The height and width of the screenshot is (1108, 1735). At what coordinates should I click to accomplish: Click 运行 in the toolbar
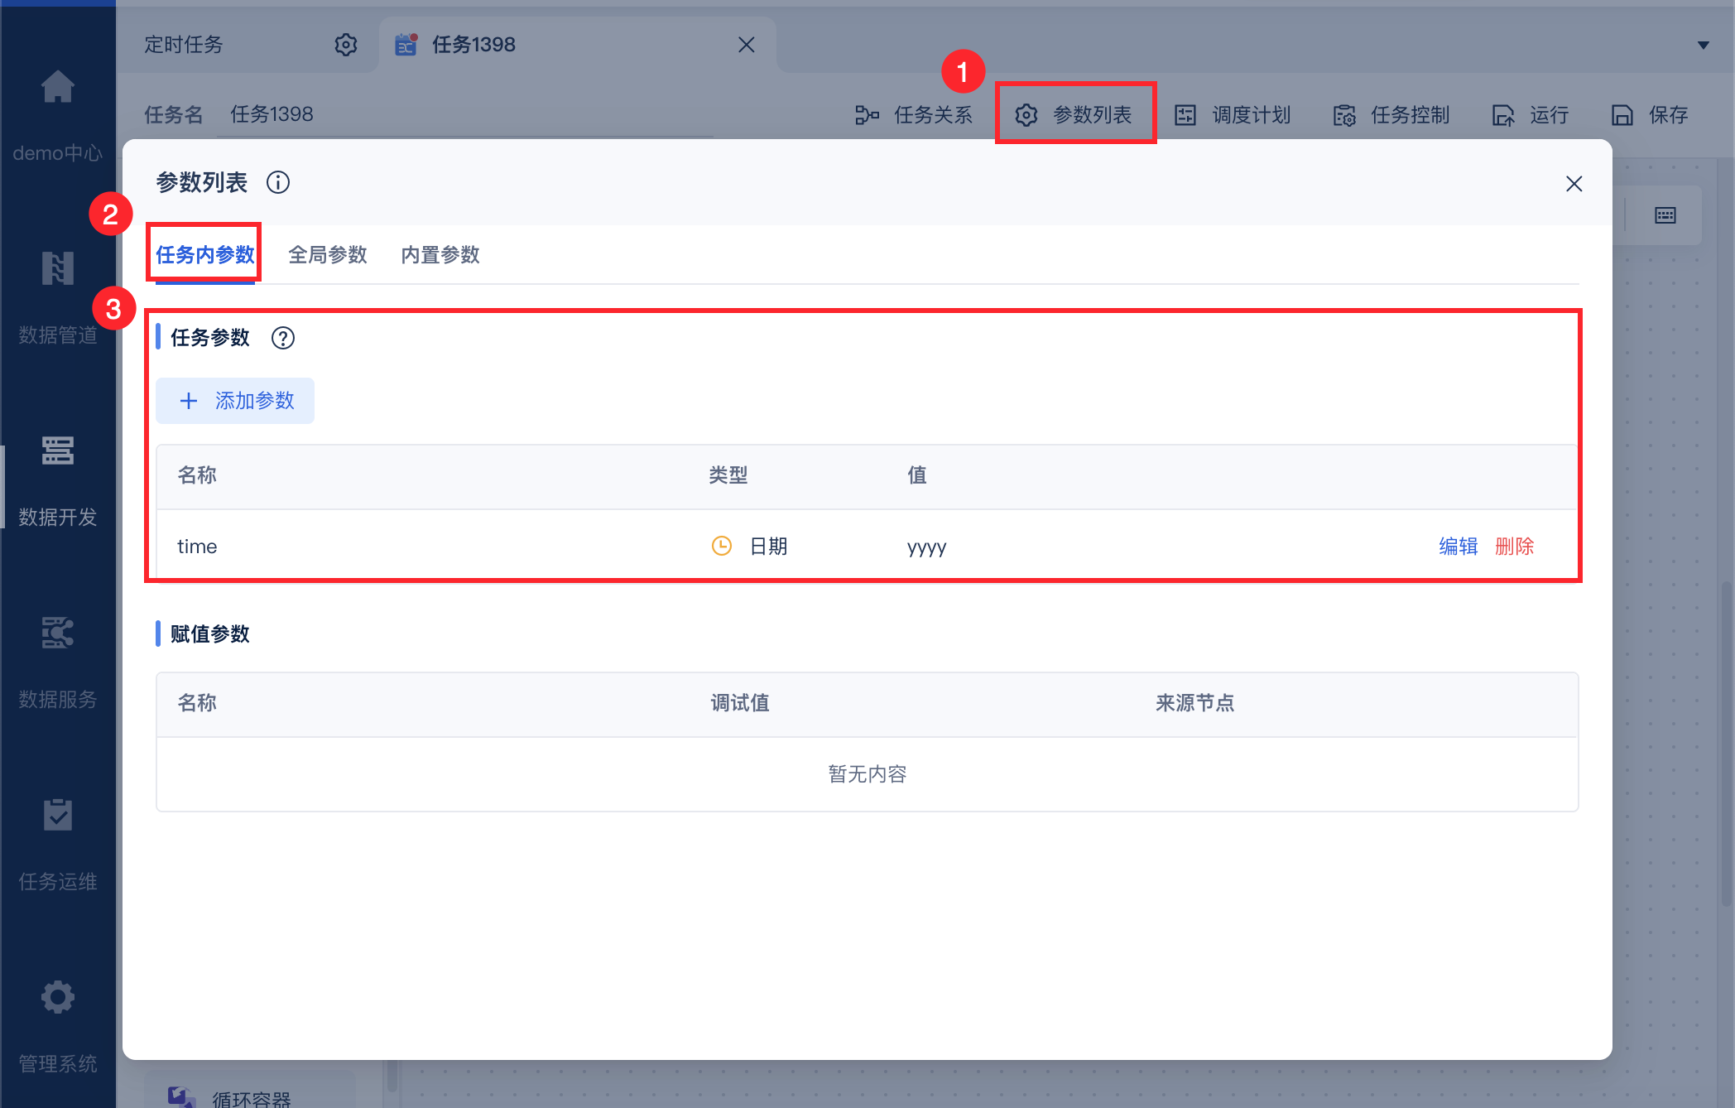[1531, 115]
